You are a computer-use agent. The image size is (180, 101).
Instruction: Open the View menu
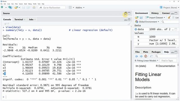[x=12, y=4]
